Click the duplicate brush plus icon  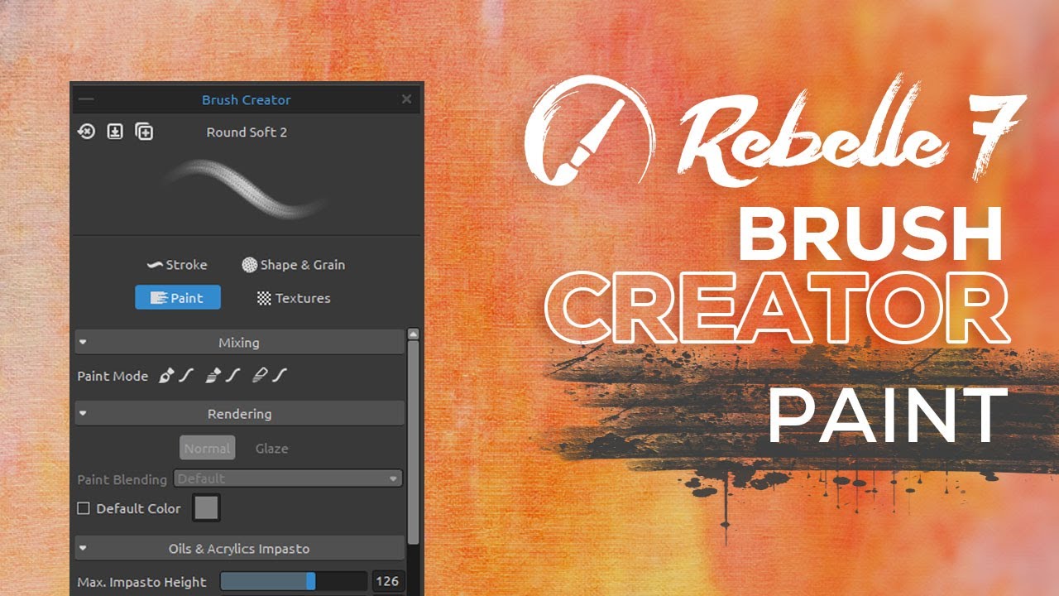click(x=144, y=132)
